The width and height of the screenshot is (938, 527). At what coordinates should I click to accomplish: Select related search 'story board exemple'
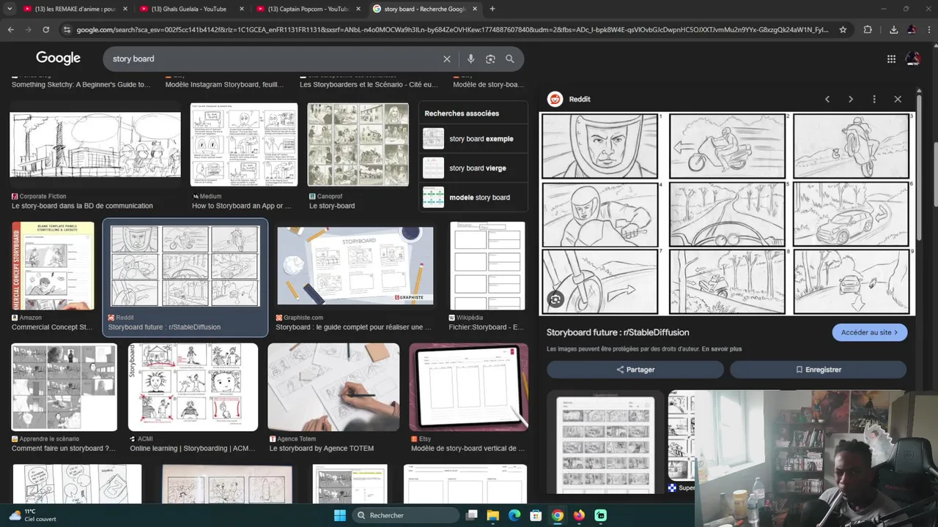tap(473, 139)
